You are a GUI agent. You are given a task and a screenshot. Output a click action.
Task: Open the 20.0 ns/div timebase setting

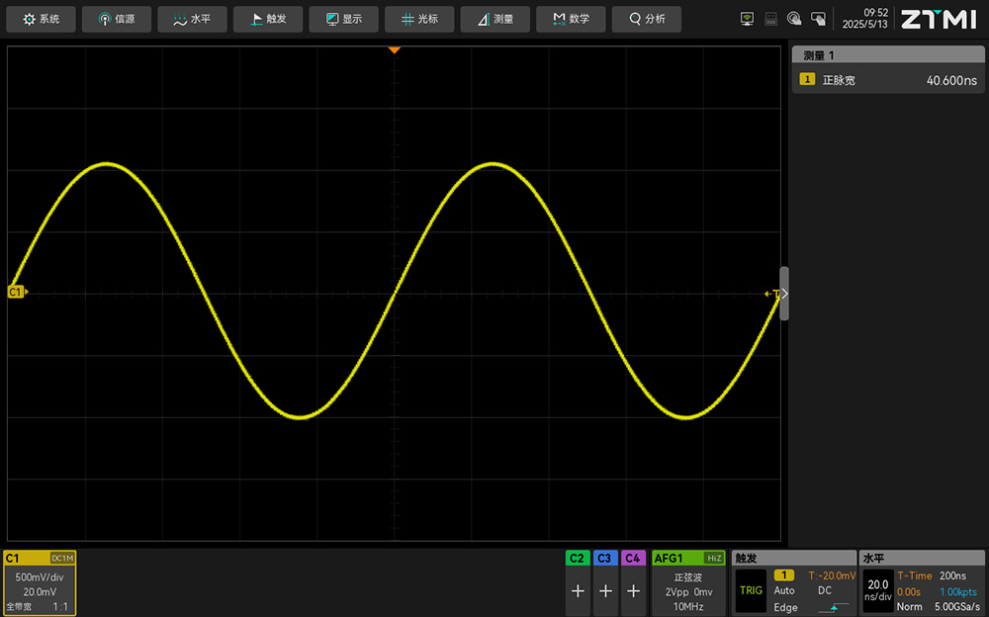coord(877,590)
